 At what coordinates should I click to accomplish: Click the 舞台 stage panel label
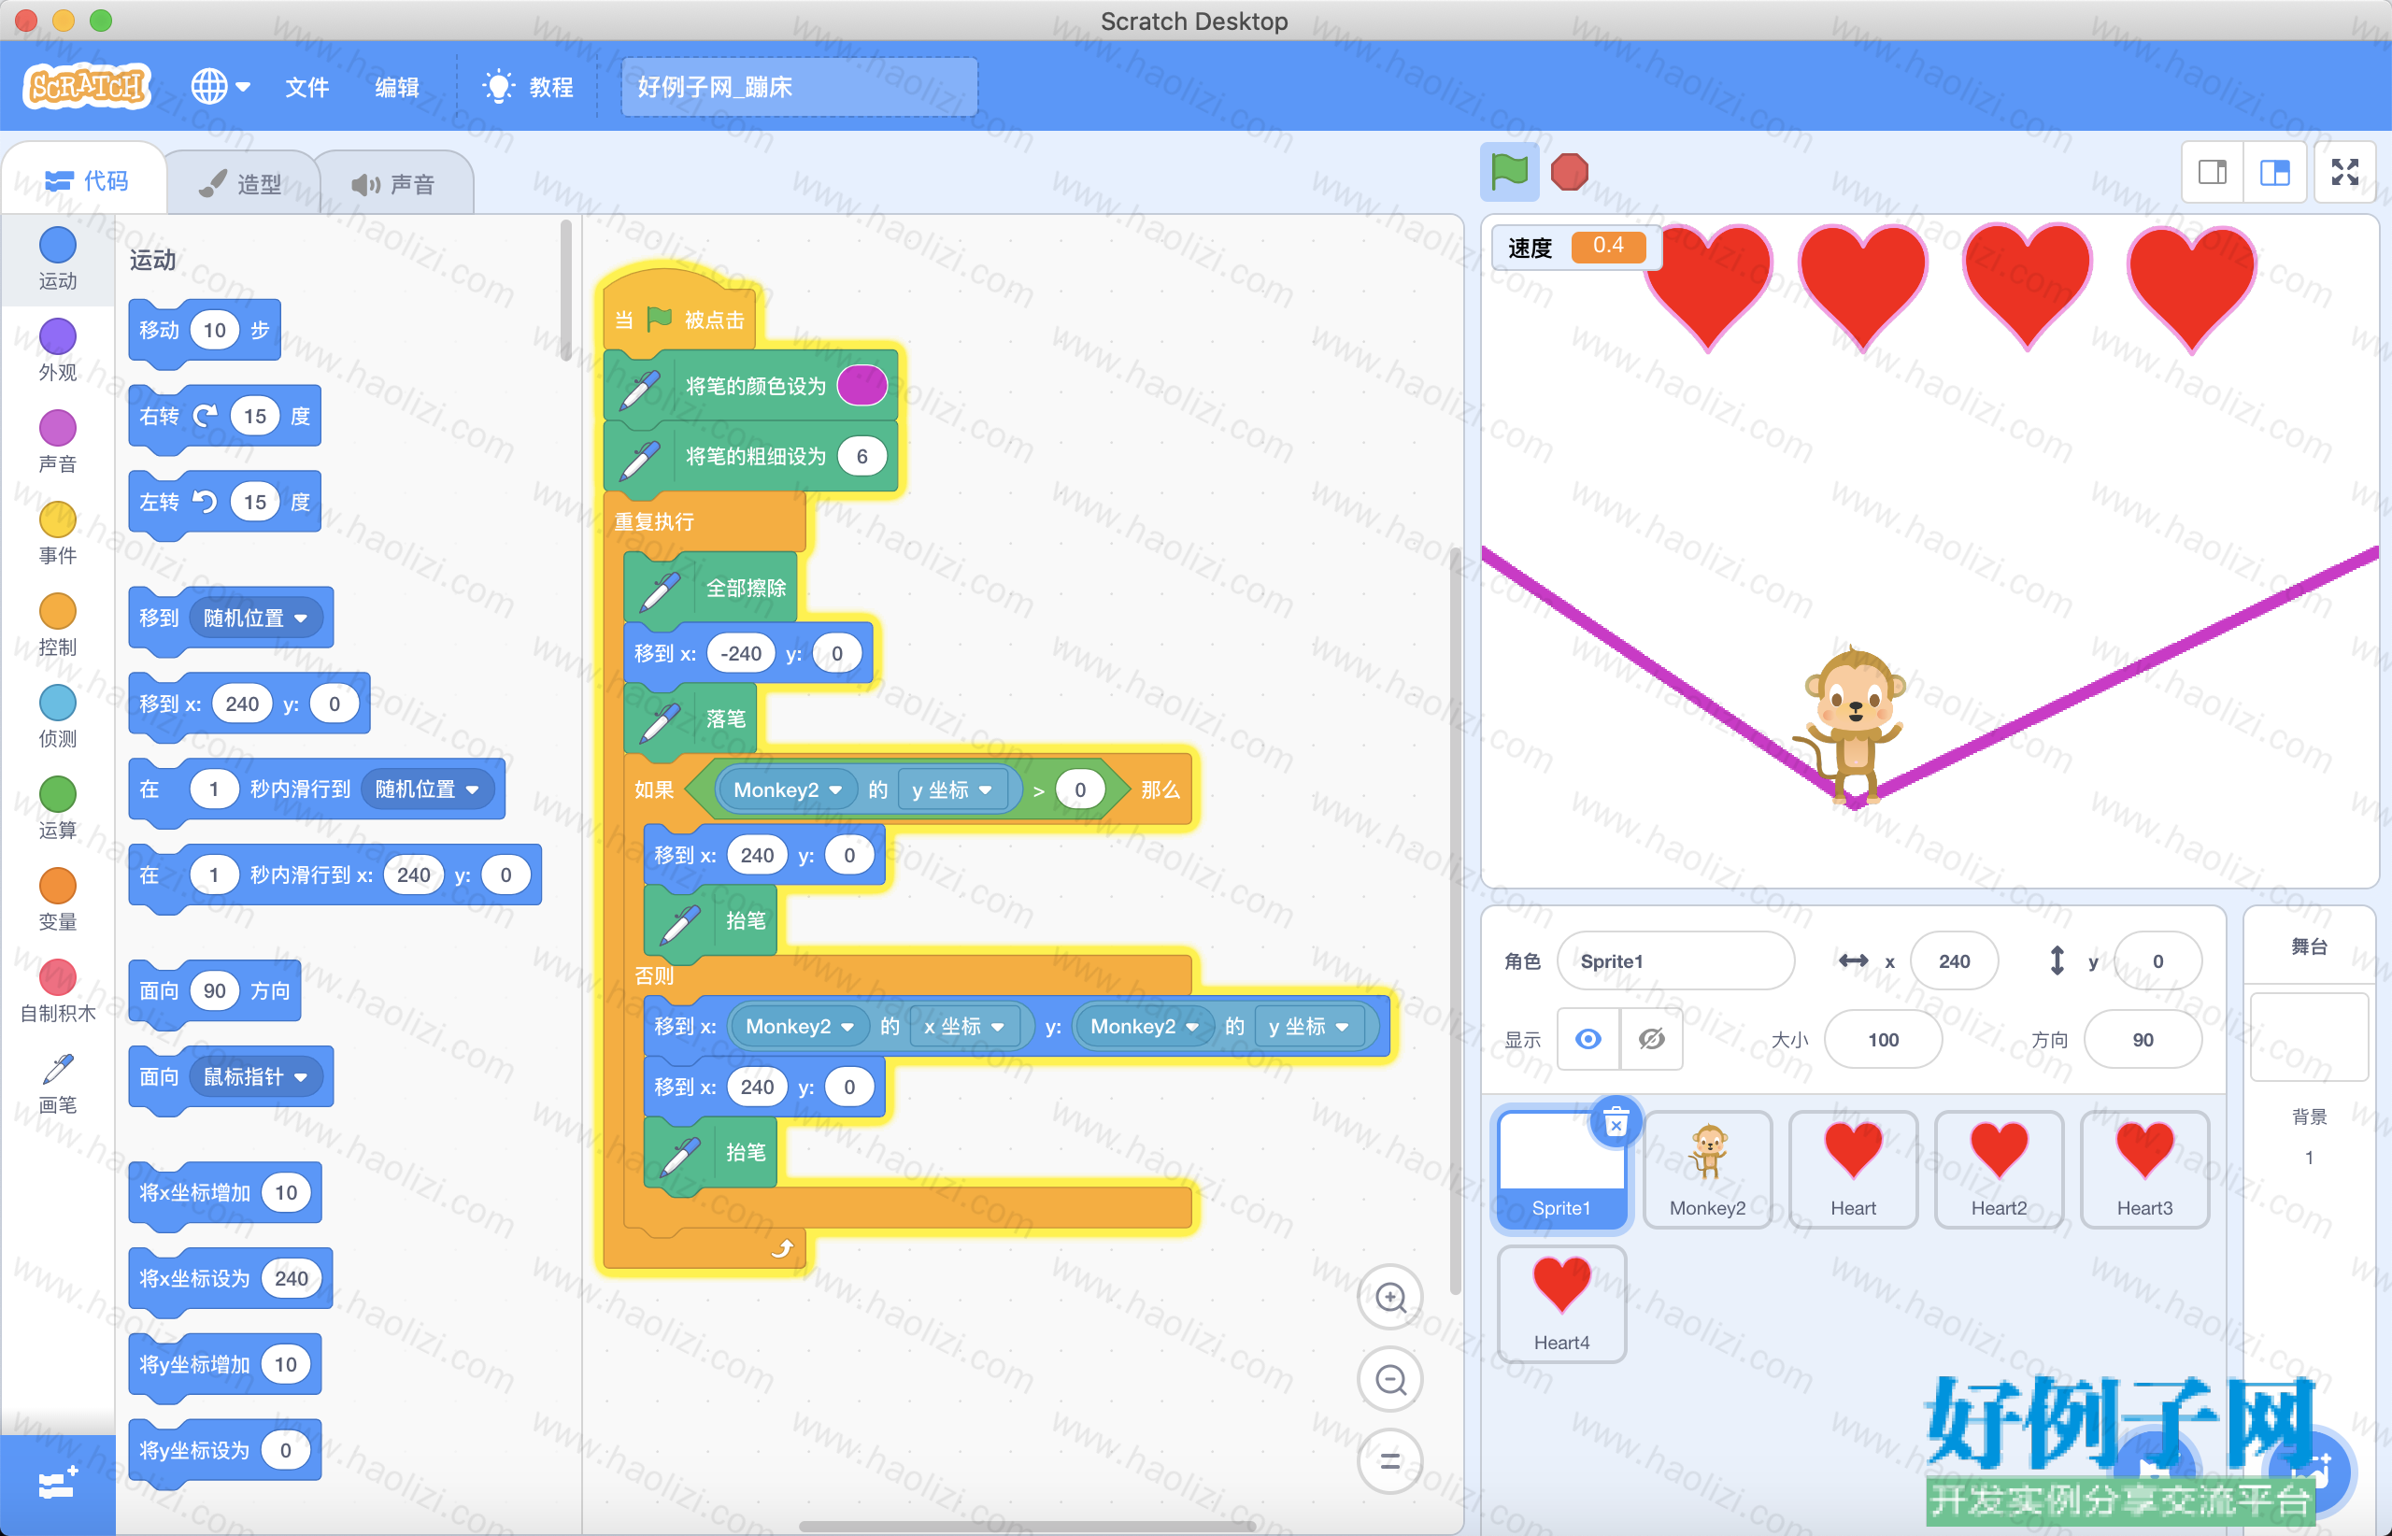(x=2309, y=946)
